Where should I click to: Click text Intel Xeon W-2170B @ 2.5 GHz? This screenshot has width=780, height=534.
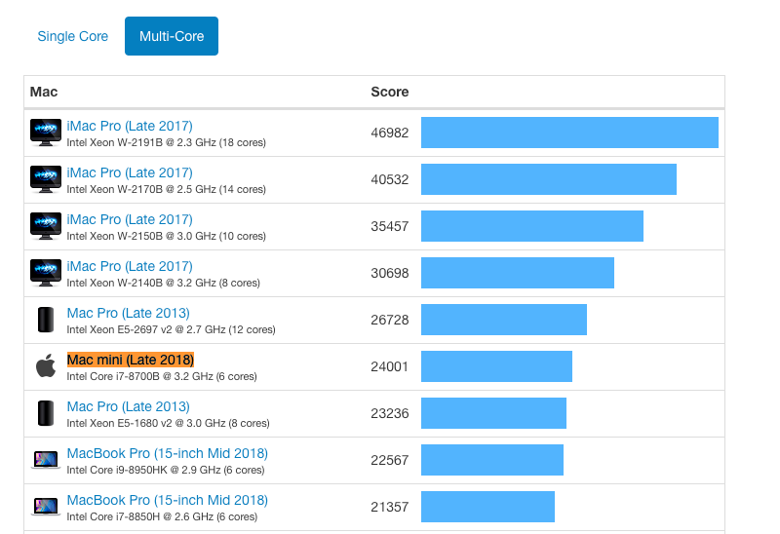[x=141, y=189]
